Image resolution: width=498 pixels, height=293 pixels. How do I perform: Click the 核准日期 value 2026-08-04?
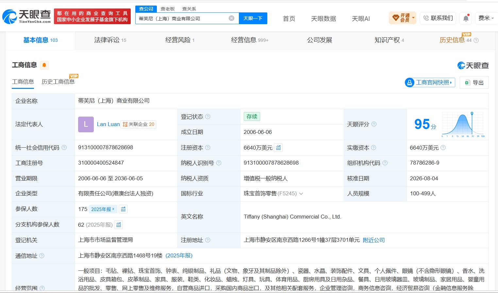point(424,178)
